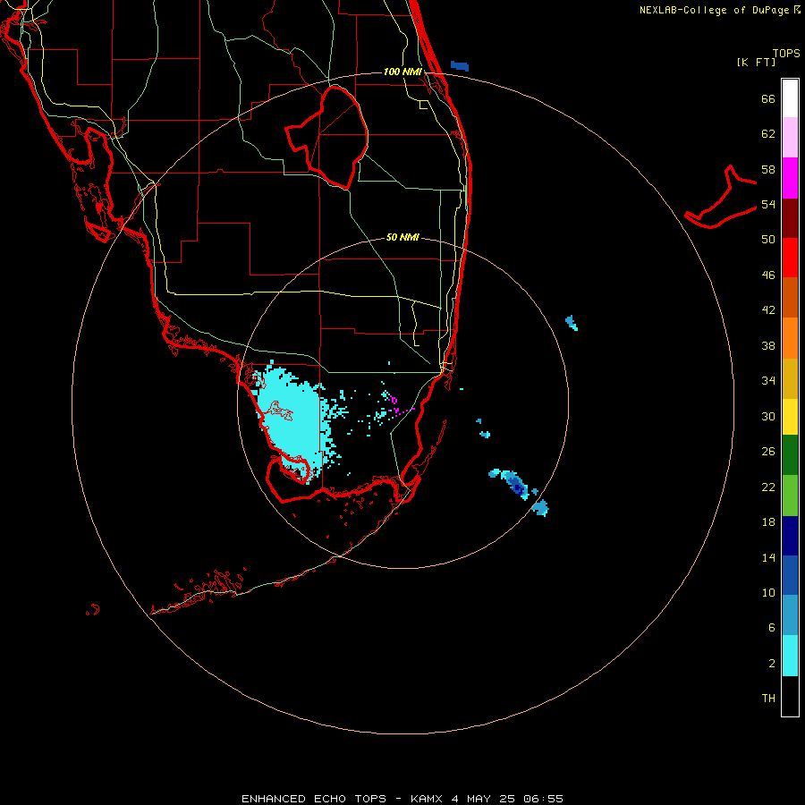Click the legend value "34"
The height and width of the screenshot is (805, 805).
[768, 381]
